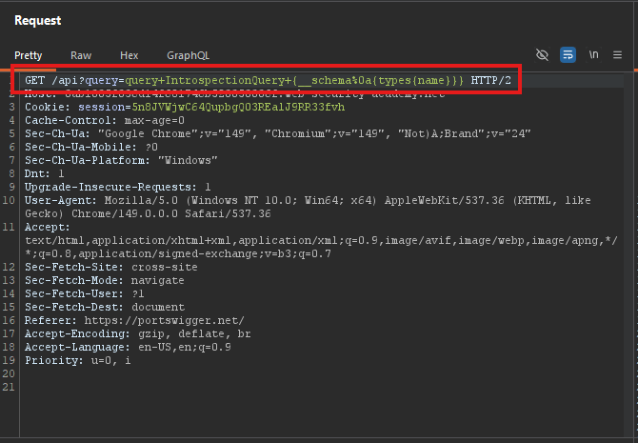Click line number 21 in the gutter
Screen dimensions: 638x443
coord(9,387)
